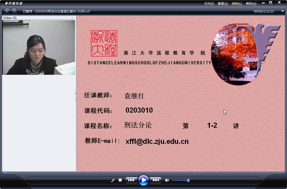Click the elapsed time 00:00/1:11:22 display
This screenshot has height=189, width=287.
pyautogui.click(x=264, y=11)
